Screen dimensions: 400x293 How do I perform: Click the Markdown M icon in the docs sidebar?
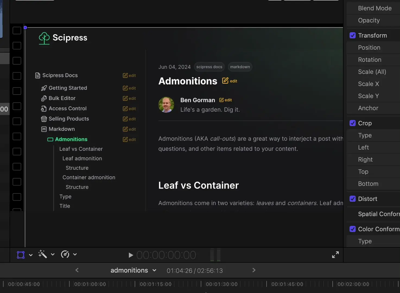44,129
